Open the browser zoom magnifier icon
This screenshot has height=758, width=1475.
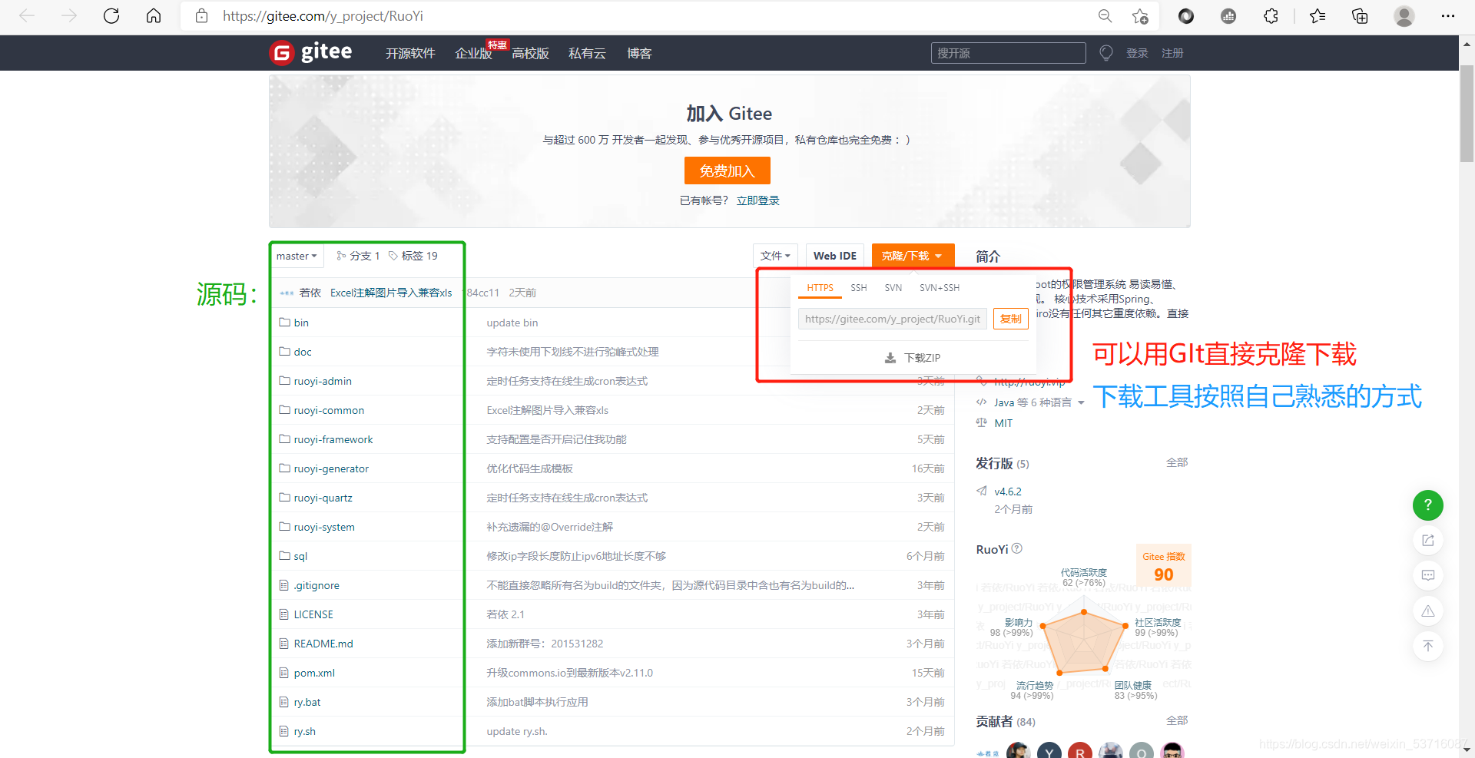click(x=1105, y=16)
